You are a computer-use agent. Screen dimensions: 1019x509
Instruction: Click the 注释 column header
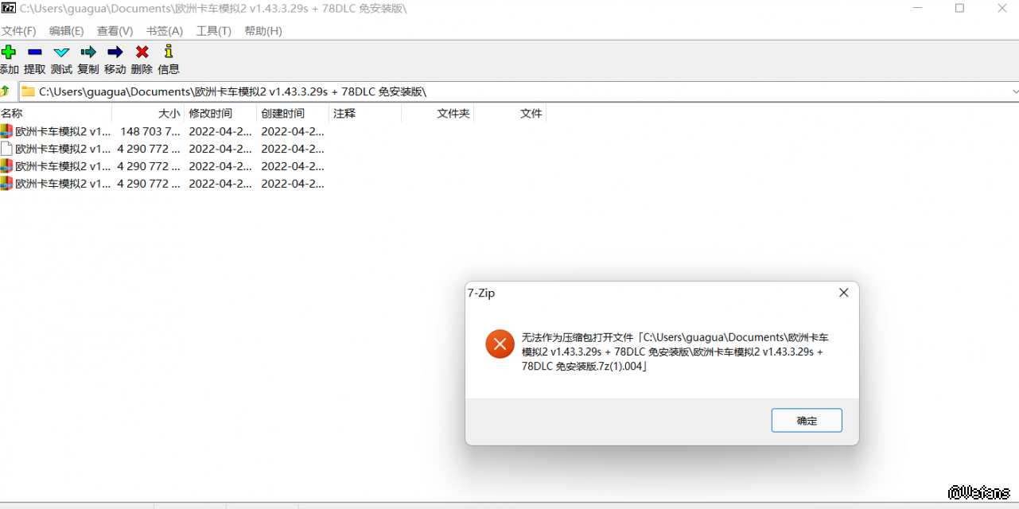pos(365,114)
